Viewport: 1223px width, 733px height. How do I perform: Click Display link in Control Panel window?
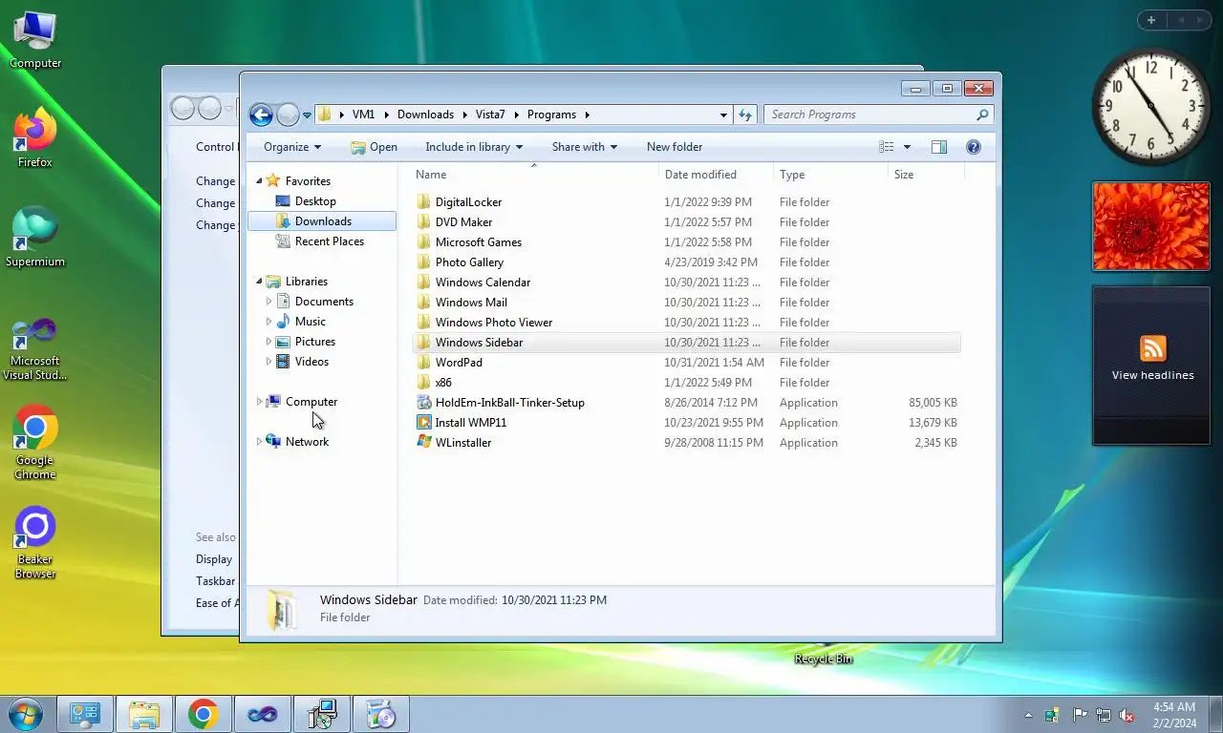(214, 559)
